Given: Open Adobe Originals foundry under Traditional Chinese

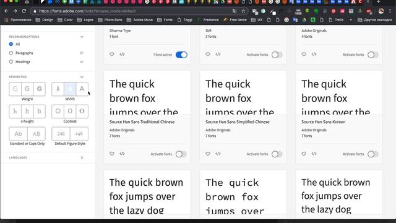Looking at the screenshot, I should click(x=122, y=130).
